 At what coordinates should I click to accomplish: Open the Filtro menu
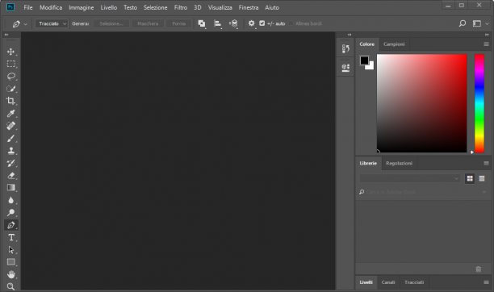(x=181, y=7)
